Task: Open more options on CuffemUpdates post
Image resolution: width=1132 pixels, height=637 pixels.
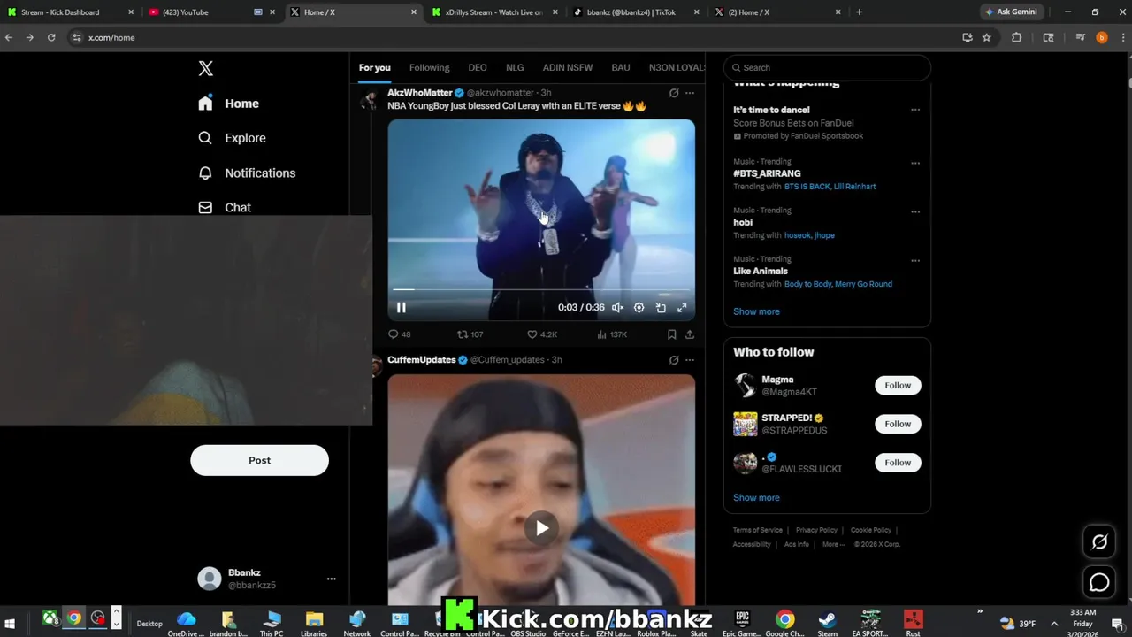Action: click(690, 359)
